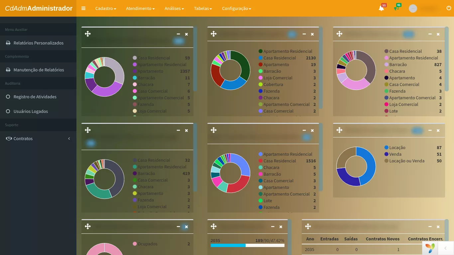Click the 2035 cell in the table

pyautogui.click(x=309, y=249)
